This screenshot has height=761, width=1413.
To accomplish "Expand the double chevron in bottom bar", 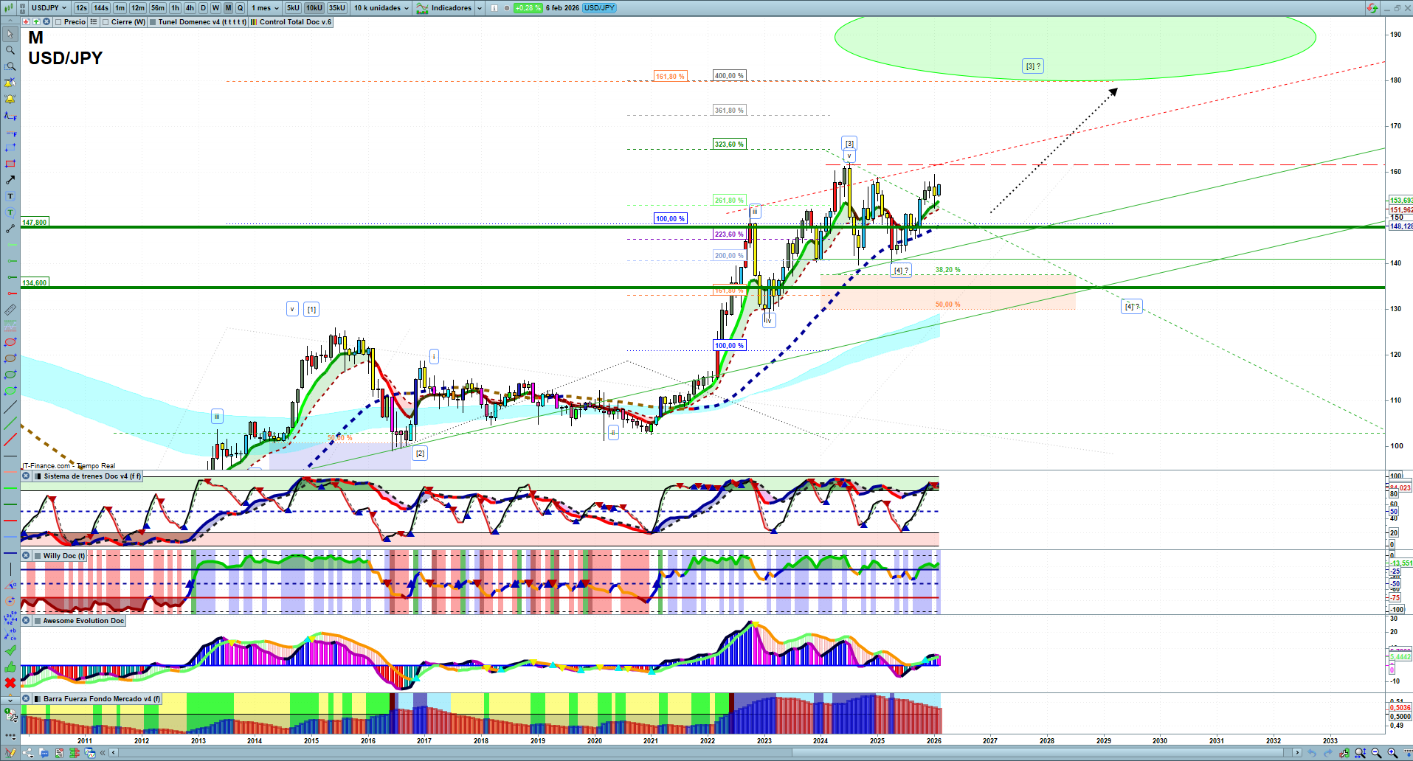I will tap(103, 753).
